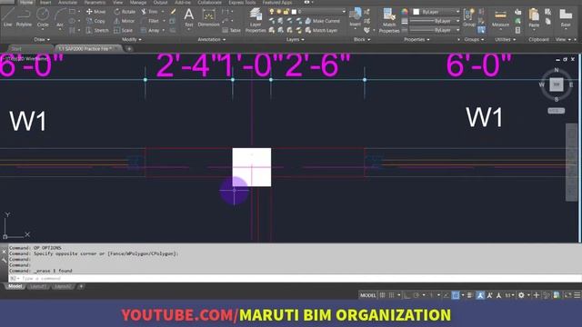Toggle annotation visibility in status bar
Viewport: 582px width, 327px height.
point(480,295)
